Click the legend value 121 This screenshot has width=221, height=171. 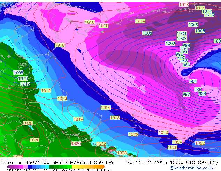(10, 170)
